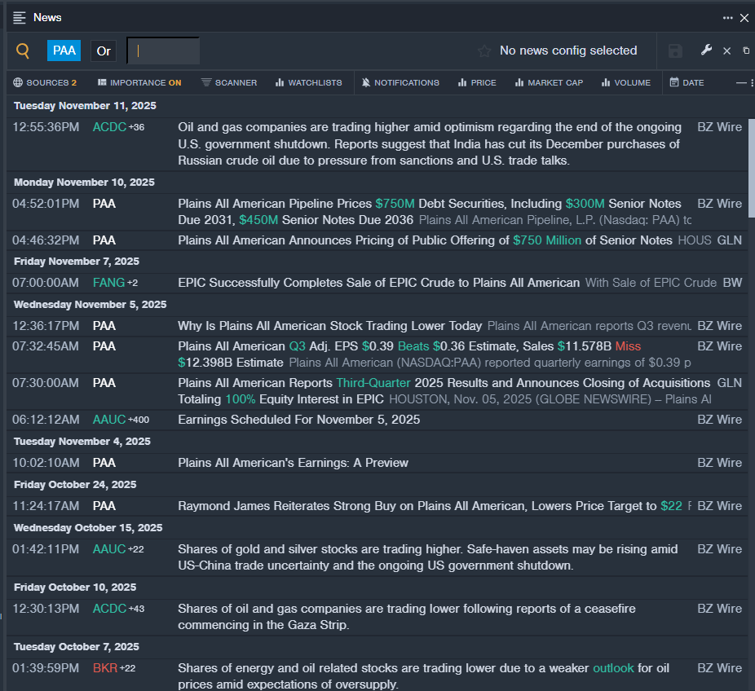Select the Scanner filter item

tap(229, 82)
